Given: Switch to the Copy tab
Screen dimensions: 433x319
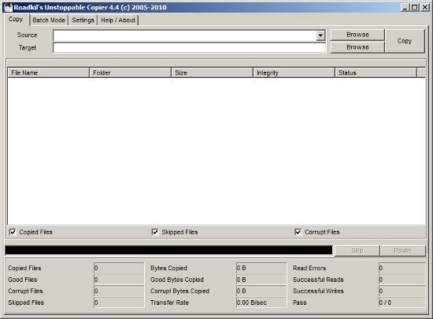Looking at the screenshot, I should (x=16, y=20).
